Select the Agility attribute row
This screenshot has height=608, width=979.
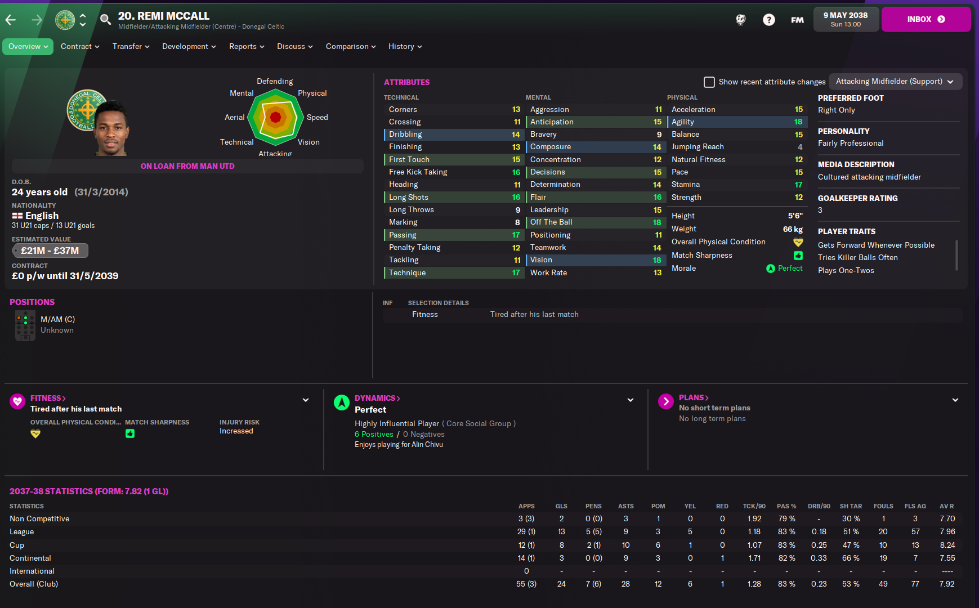click(x=737, y=122)
